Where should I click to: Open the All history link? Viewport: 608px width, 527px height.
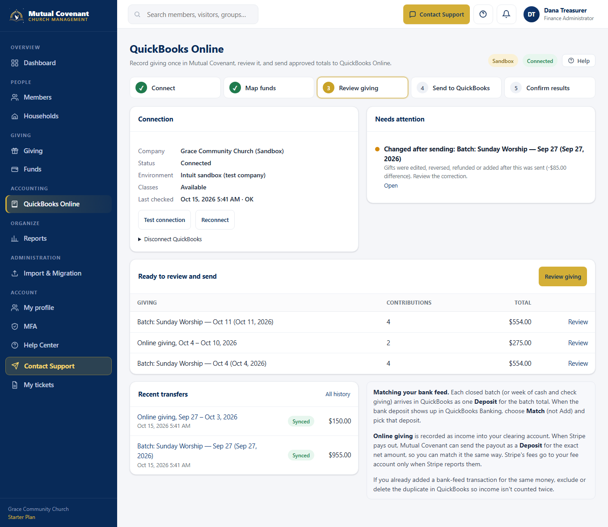tap(338, 394)
